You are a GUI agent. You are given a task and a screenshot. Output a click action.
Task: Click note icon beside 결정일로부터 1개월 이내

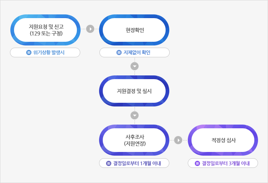(x=109, y=163)
